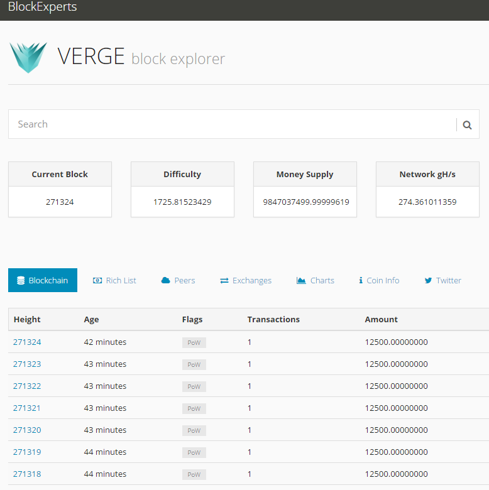Switch to the Peers tab
This screenshot has width=489, height=490.
point(178,280)
